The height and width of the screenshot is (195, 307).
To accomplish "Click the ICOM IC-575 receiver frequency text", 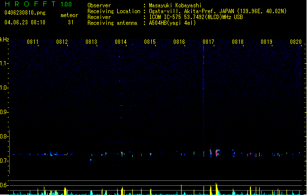I will [x=196, y=17].
